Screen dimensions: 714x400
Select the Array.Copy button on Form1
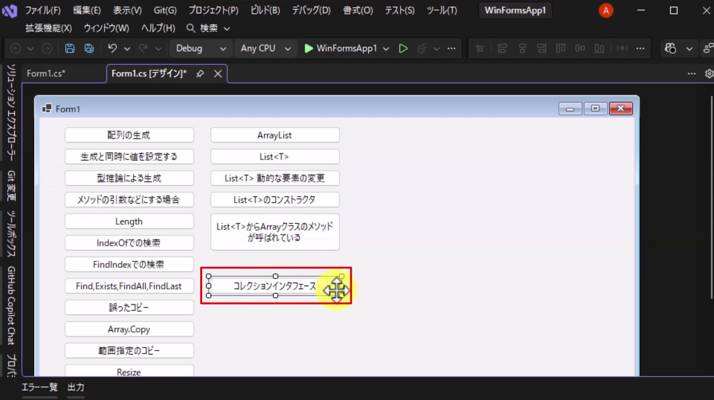point(129,329)
